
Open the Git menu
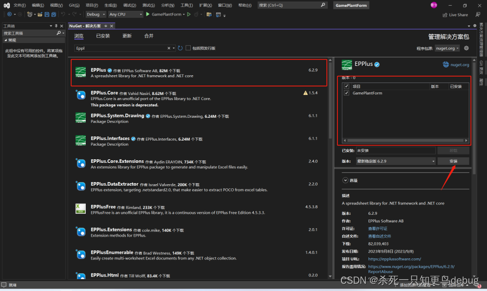pyautogui.click(x=74, y=5)
